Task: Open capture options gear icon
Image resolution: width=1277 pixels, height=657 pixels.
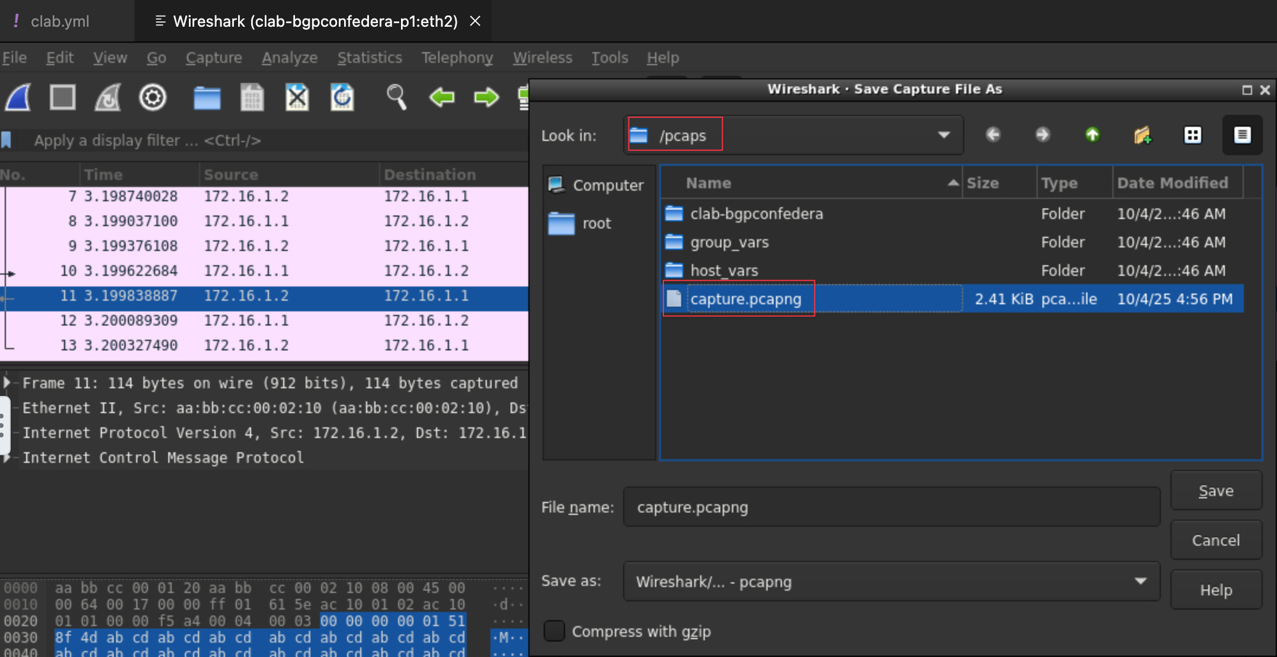Action: pyautogui.click(x=153, y=98)
